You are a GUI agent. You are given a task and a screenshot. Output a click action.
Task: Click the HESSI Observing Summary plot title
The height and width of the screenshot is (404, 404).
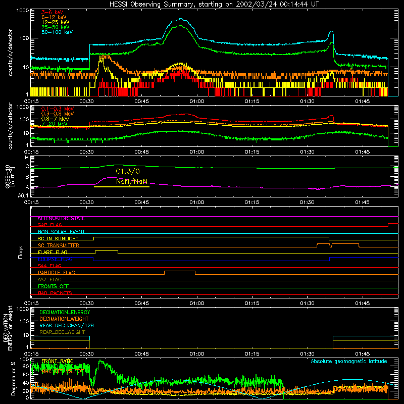pyautogui.click(x=214, y=5)
